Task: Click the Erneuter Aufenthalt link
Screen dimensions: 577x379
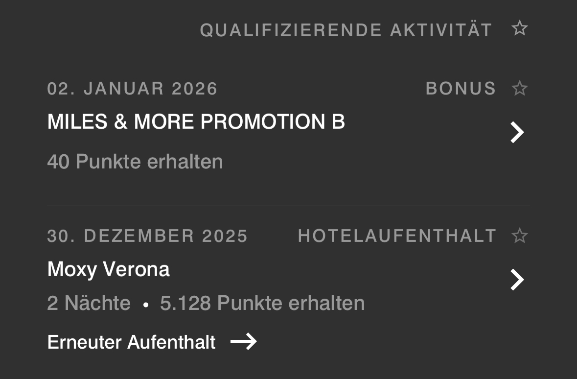Action: coord(131,342)
